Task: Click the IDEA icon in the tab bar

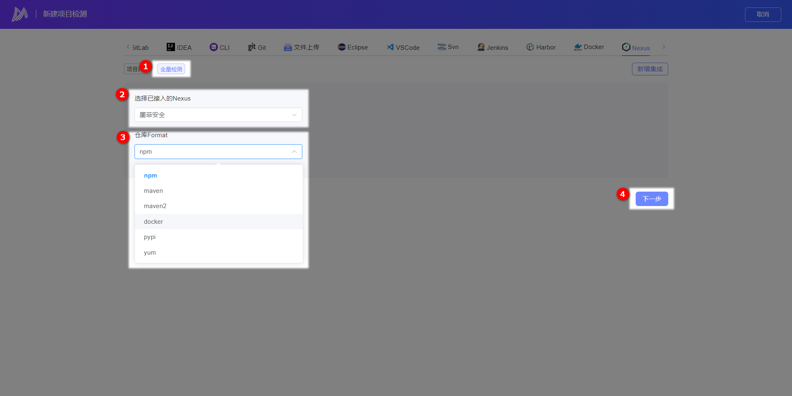Action: click(170, 47)
